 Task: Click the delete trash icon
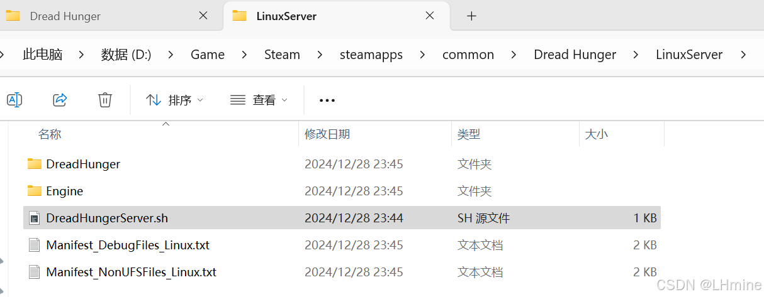point(105,99)
